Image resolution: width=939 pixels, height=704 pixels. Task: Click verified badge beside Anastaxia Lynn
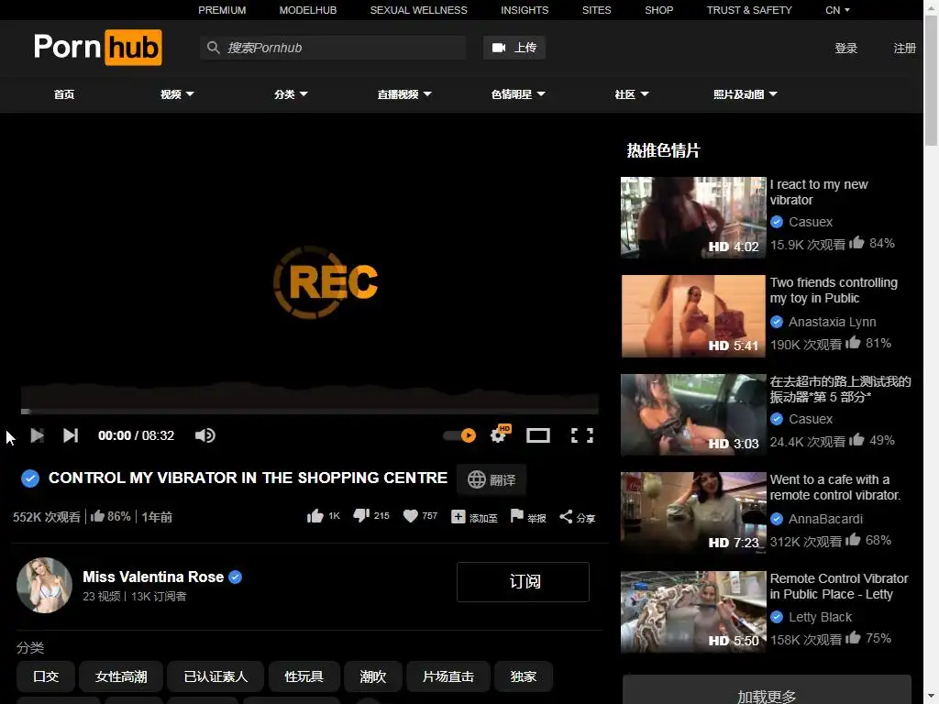[x=777, y=322]
